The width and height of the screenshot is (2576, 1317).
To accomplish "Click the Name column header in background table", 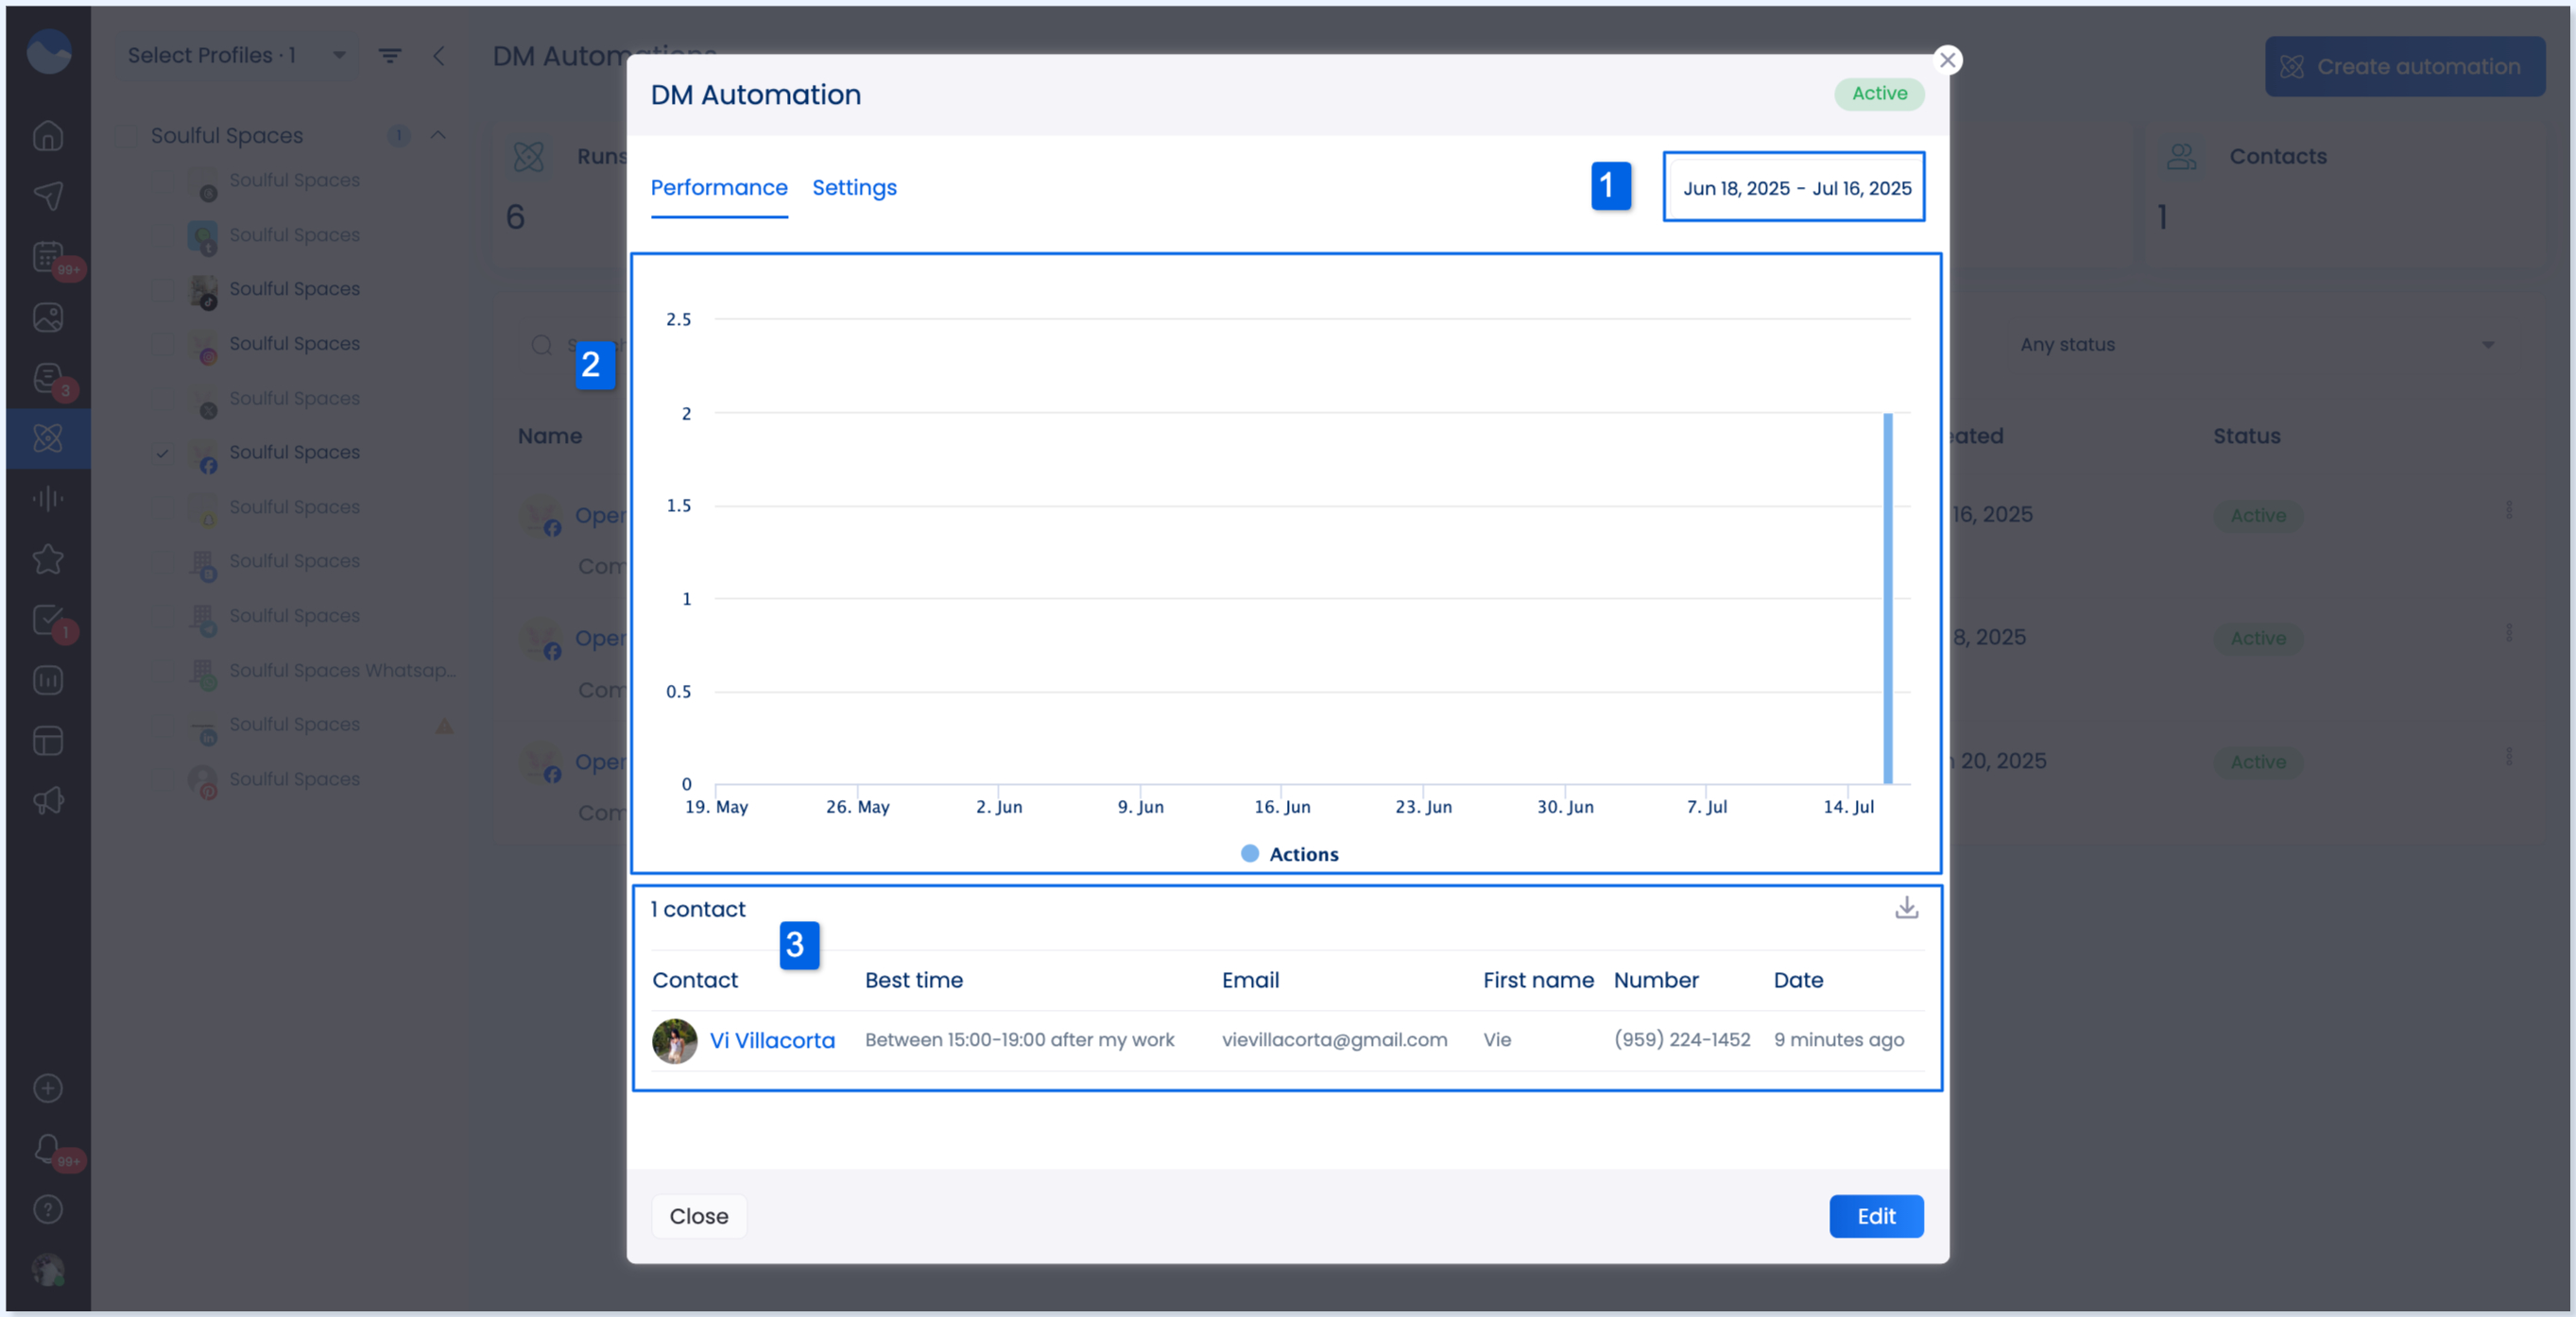I will pyautogui.click(x=550, y=436).
